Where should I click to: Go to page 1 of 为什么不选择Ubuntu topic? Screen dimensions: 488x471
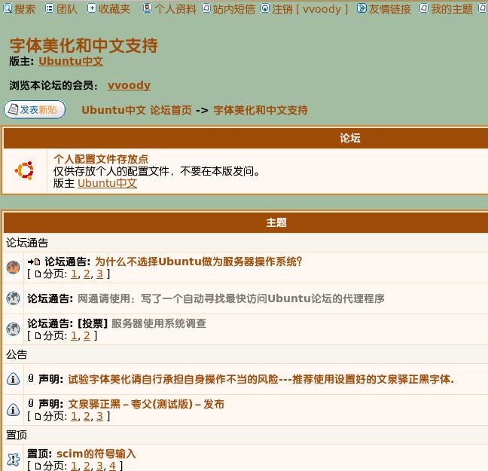pos(74,274)
